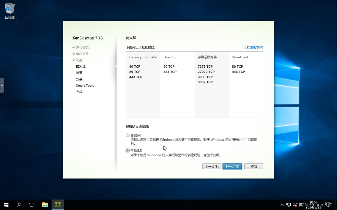This screenshot has height=210, width=337.
Task: Click the StoreFront column header
Action: point(240,57)
